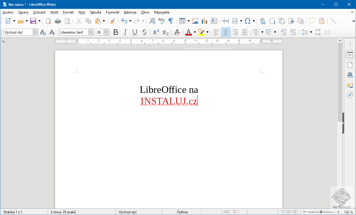The height and width of the screenshot is (215, 356).
Task: Expand the Undo history dropdown arrow
Action: 130,21
